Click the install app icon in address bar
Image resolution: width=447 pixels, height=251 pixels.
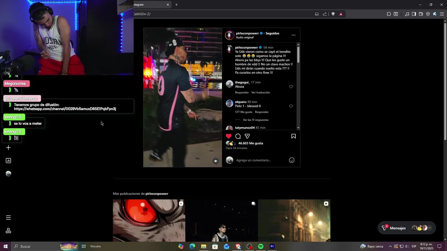pos(317,14)
